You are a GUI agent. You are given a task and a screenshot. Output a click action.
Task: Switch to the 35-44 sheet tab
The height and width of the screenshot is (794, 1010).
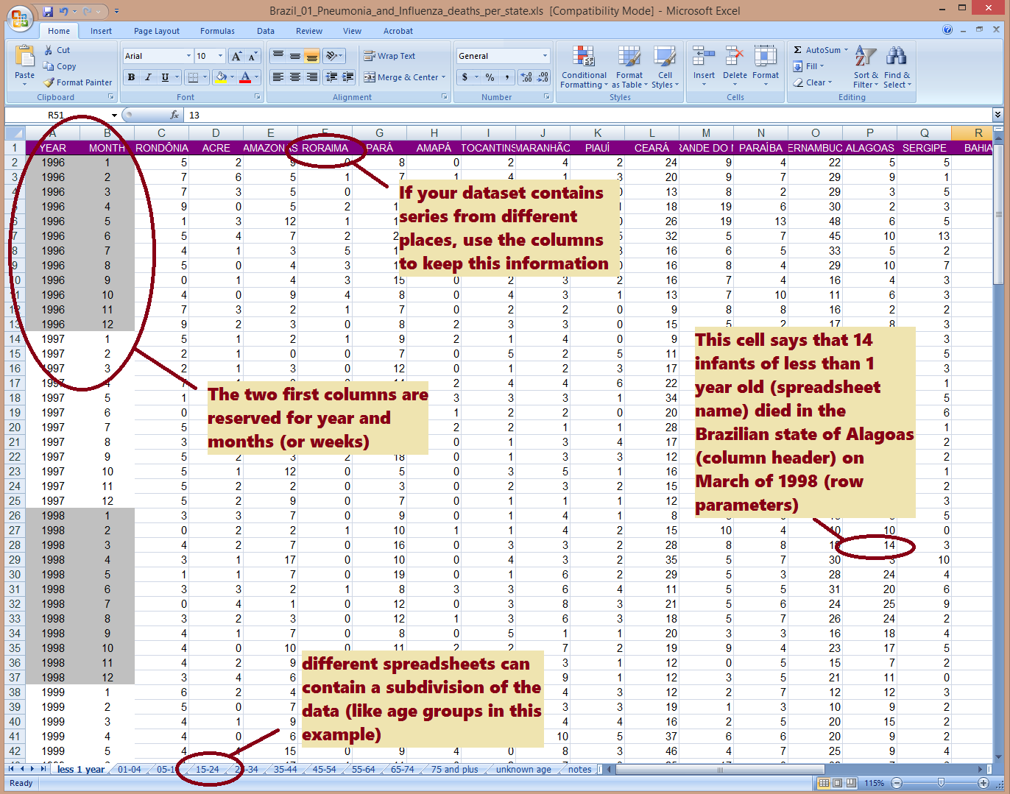pos(286,769)
